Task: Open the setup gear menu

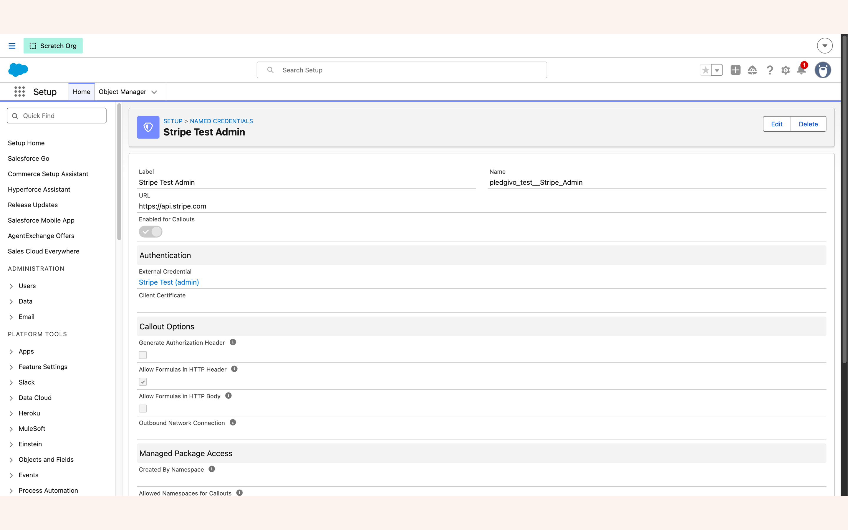Action: 786,70
